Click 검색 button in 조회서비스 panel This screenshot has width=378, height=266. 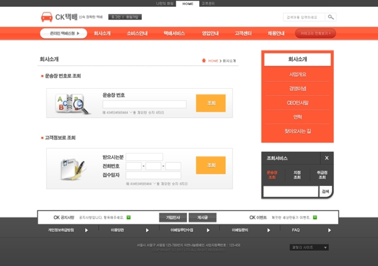326,192
